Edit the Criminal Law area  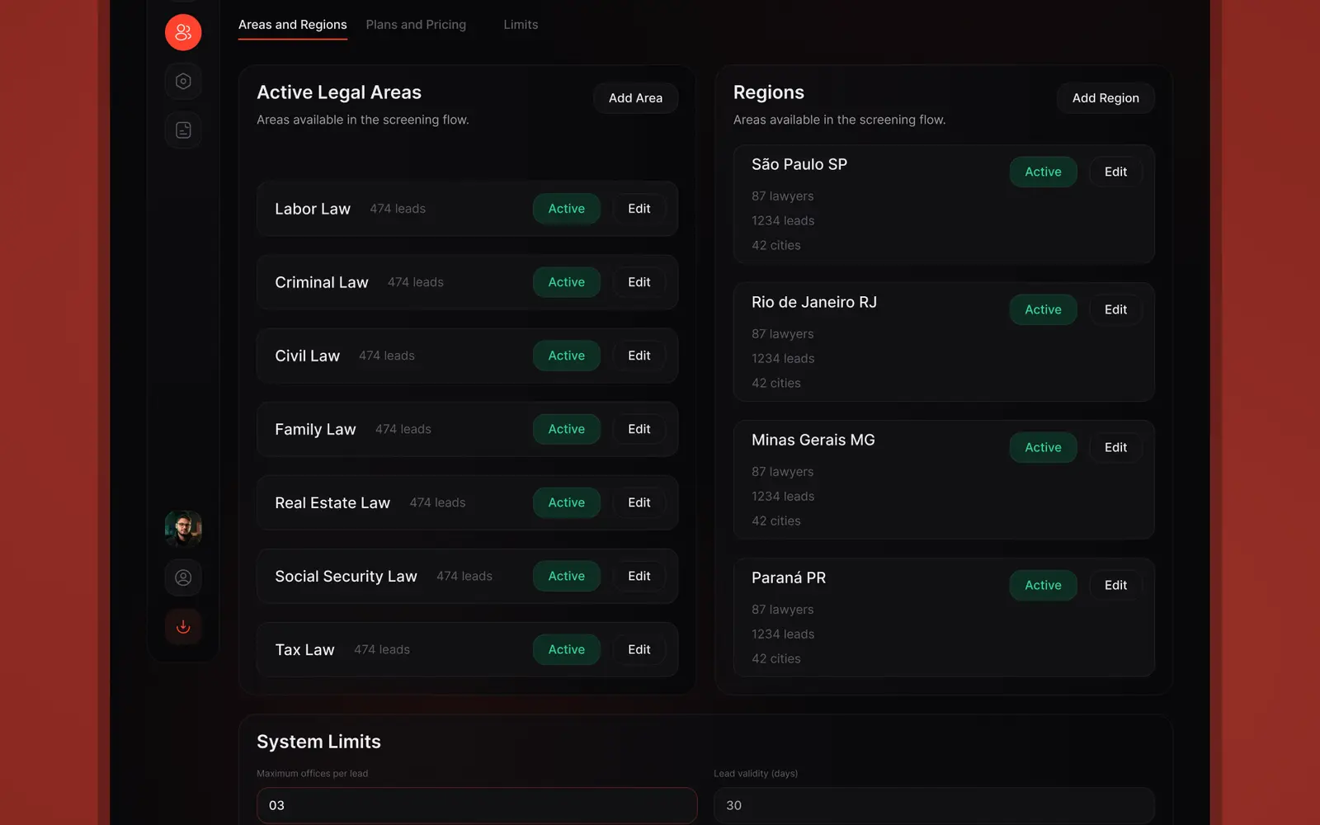tap(639, 282)
